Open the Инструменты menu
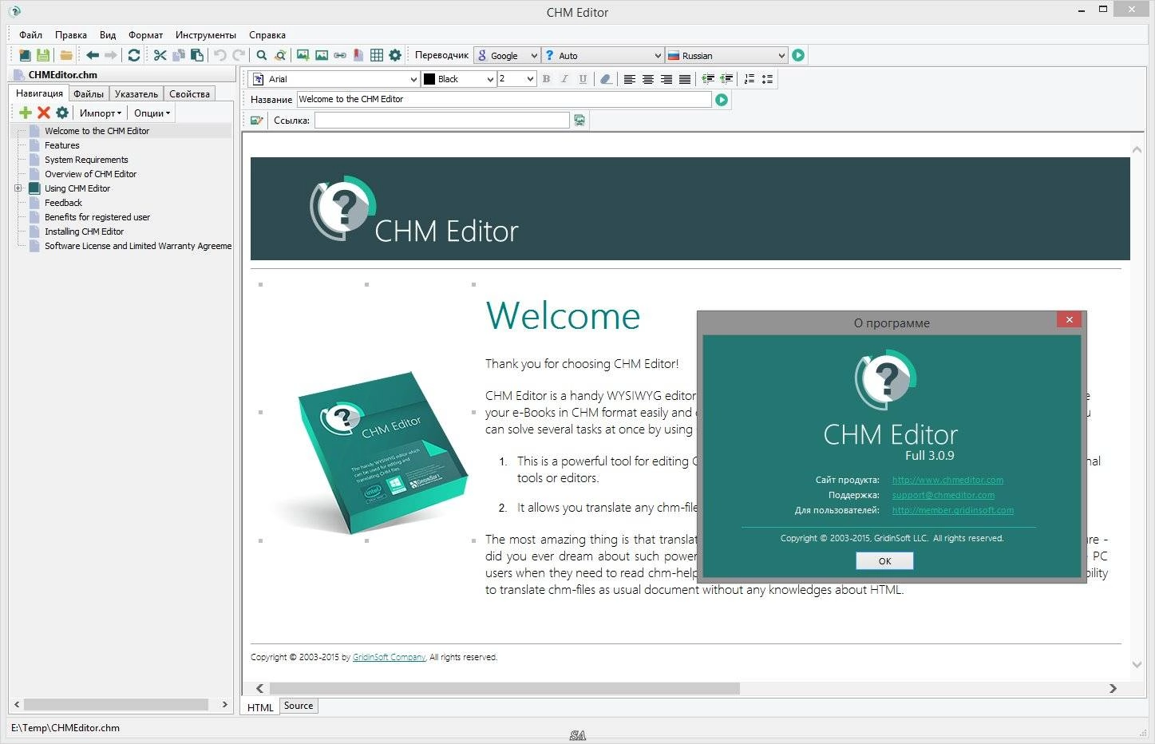 click(206, 35)
